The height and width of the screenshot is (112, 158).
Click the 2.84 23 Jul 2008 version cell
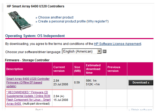[x=62, y=82]
